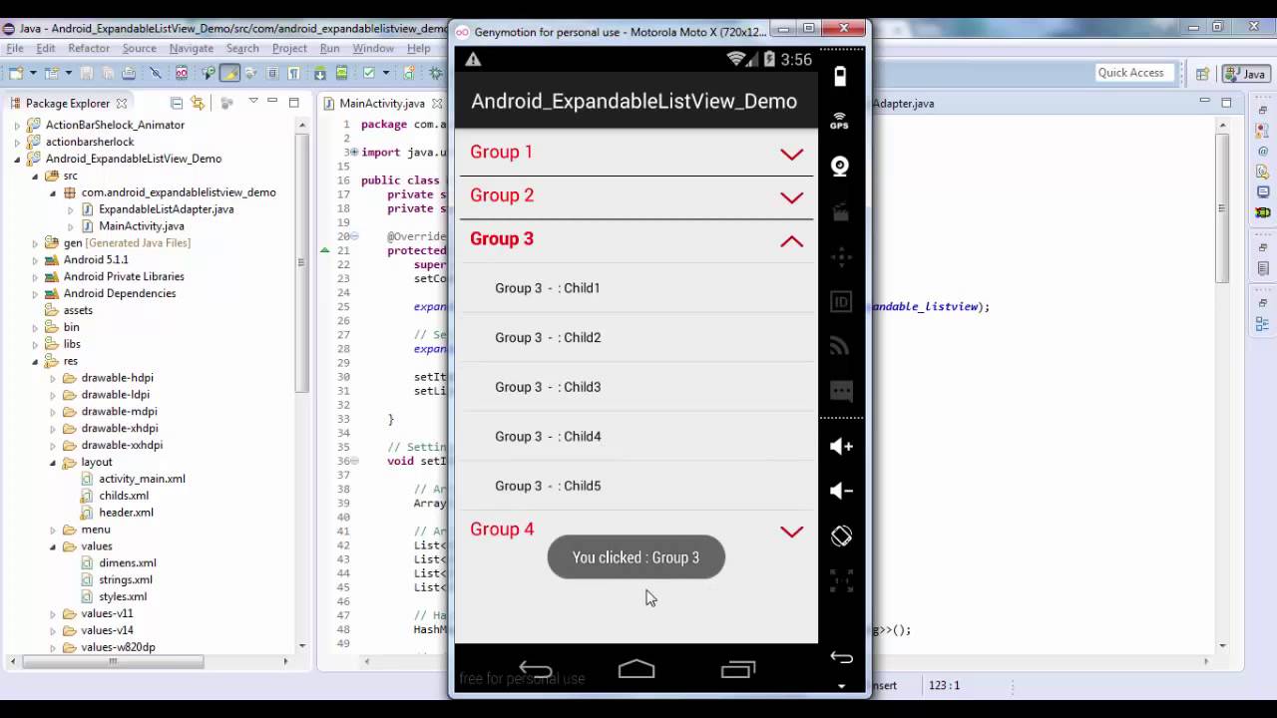Tap Group 3 - : Child4 item
Screen dimensions: 1277x718
pyautogui.click(x=637, y=436)
